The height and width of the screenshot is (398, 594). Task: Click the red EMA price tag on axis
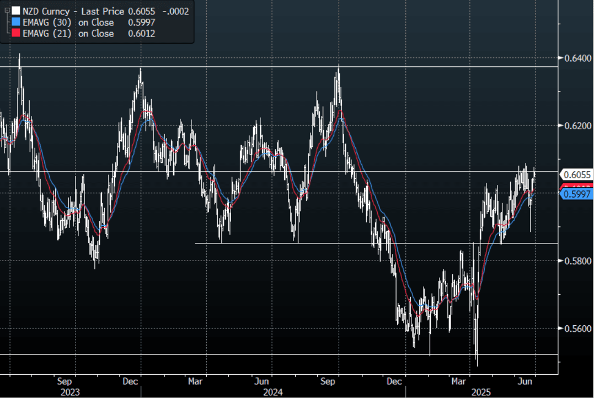coord(577,187)
